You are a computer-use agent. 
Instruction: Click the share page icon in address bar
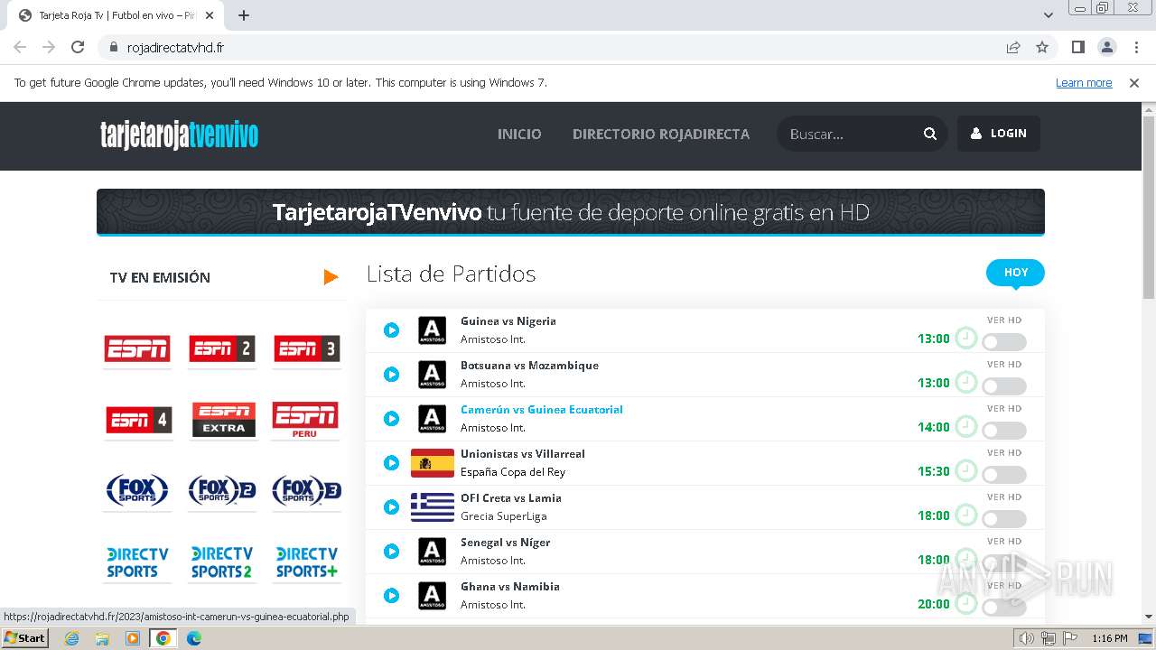coord(1013,47)
